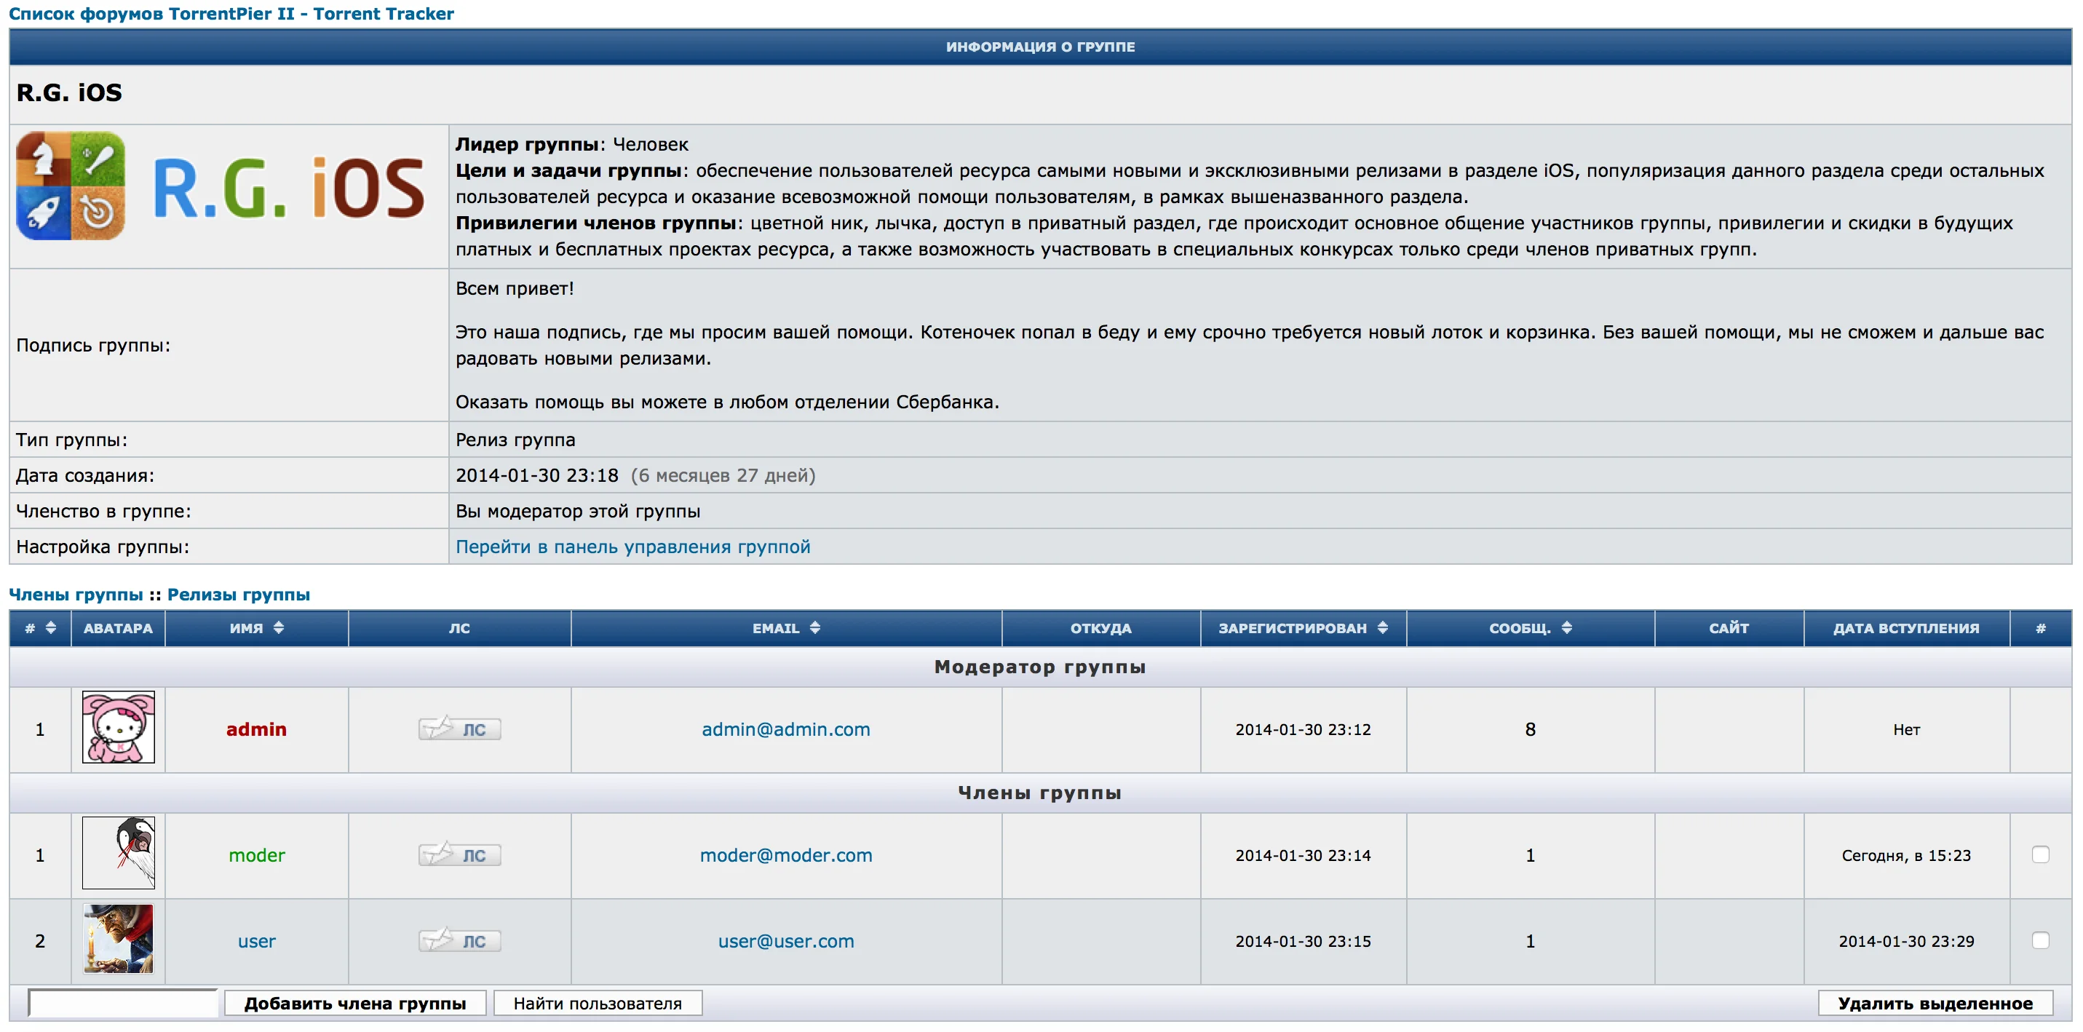Sort by СООБЩ. column arrow
This screenshot has height=1032, width=2083.
pos(1566,627)
